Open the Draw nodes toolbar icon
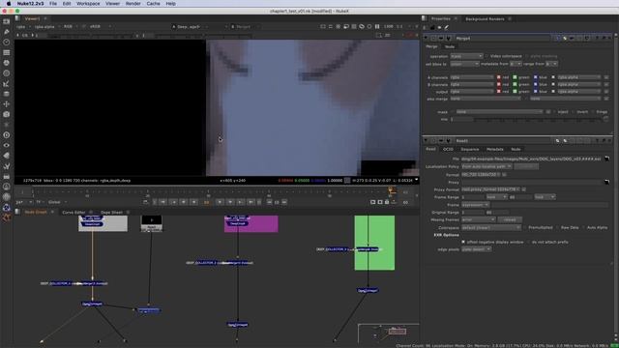Image resolution: width=619 pixels, height=348 pixels. 7,32
